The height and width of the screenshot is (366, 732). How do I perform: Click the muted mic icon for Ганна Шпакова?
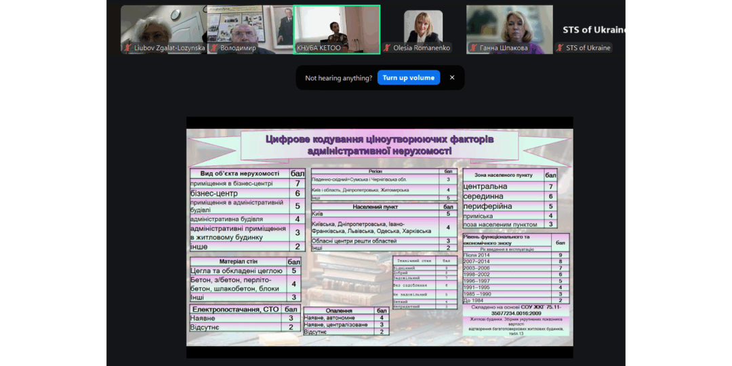pos(473,48)
